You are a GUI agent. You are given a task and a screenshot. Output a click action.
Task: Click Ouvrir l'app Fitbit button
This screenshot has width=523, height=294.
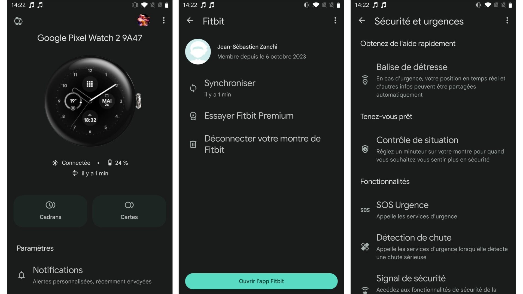(261, 281)
